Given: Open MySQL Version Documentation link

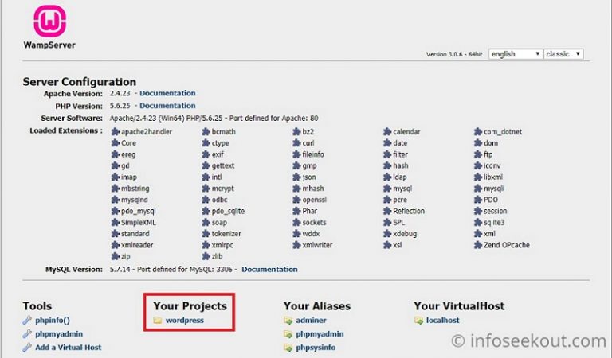Looking at the screenshot, I should pyautogui.click(x=269, y=269).
